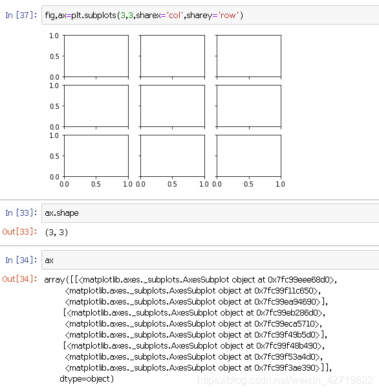Click the dtype=object output text
This screenshot has width=379, height=392.
[87, 379]
